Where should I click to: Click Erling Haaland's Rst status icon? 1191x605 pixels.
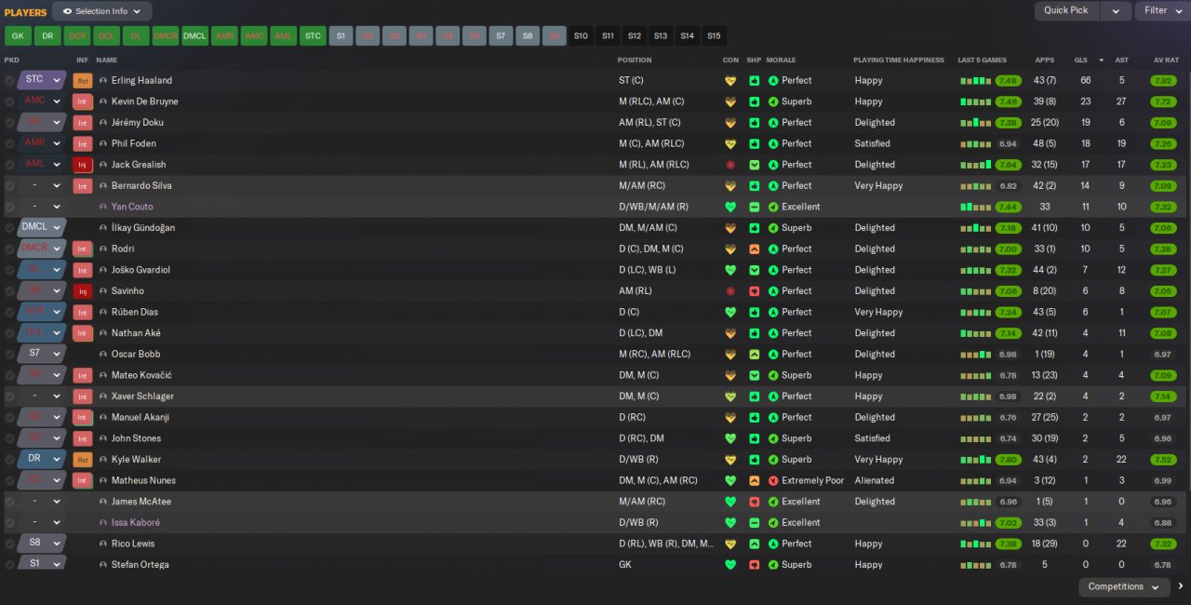[x=83, y=80]
